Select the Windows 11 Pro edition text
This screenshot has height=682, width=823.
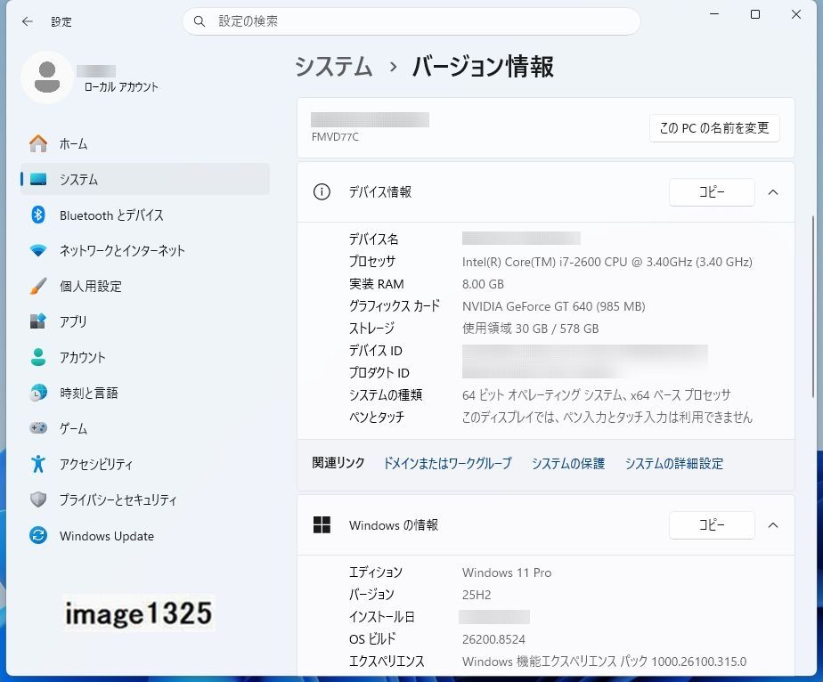[507, 572]
